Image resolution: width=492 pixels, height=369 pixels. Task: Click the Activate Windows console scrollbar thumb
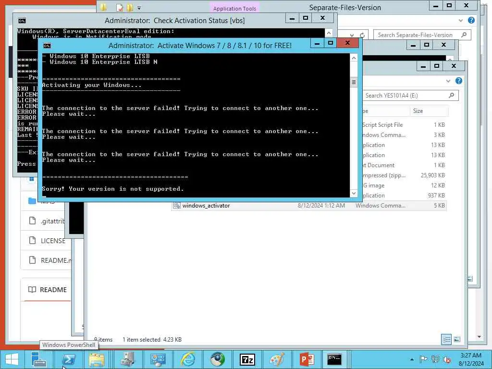point(354,82)
